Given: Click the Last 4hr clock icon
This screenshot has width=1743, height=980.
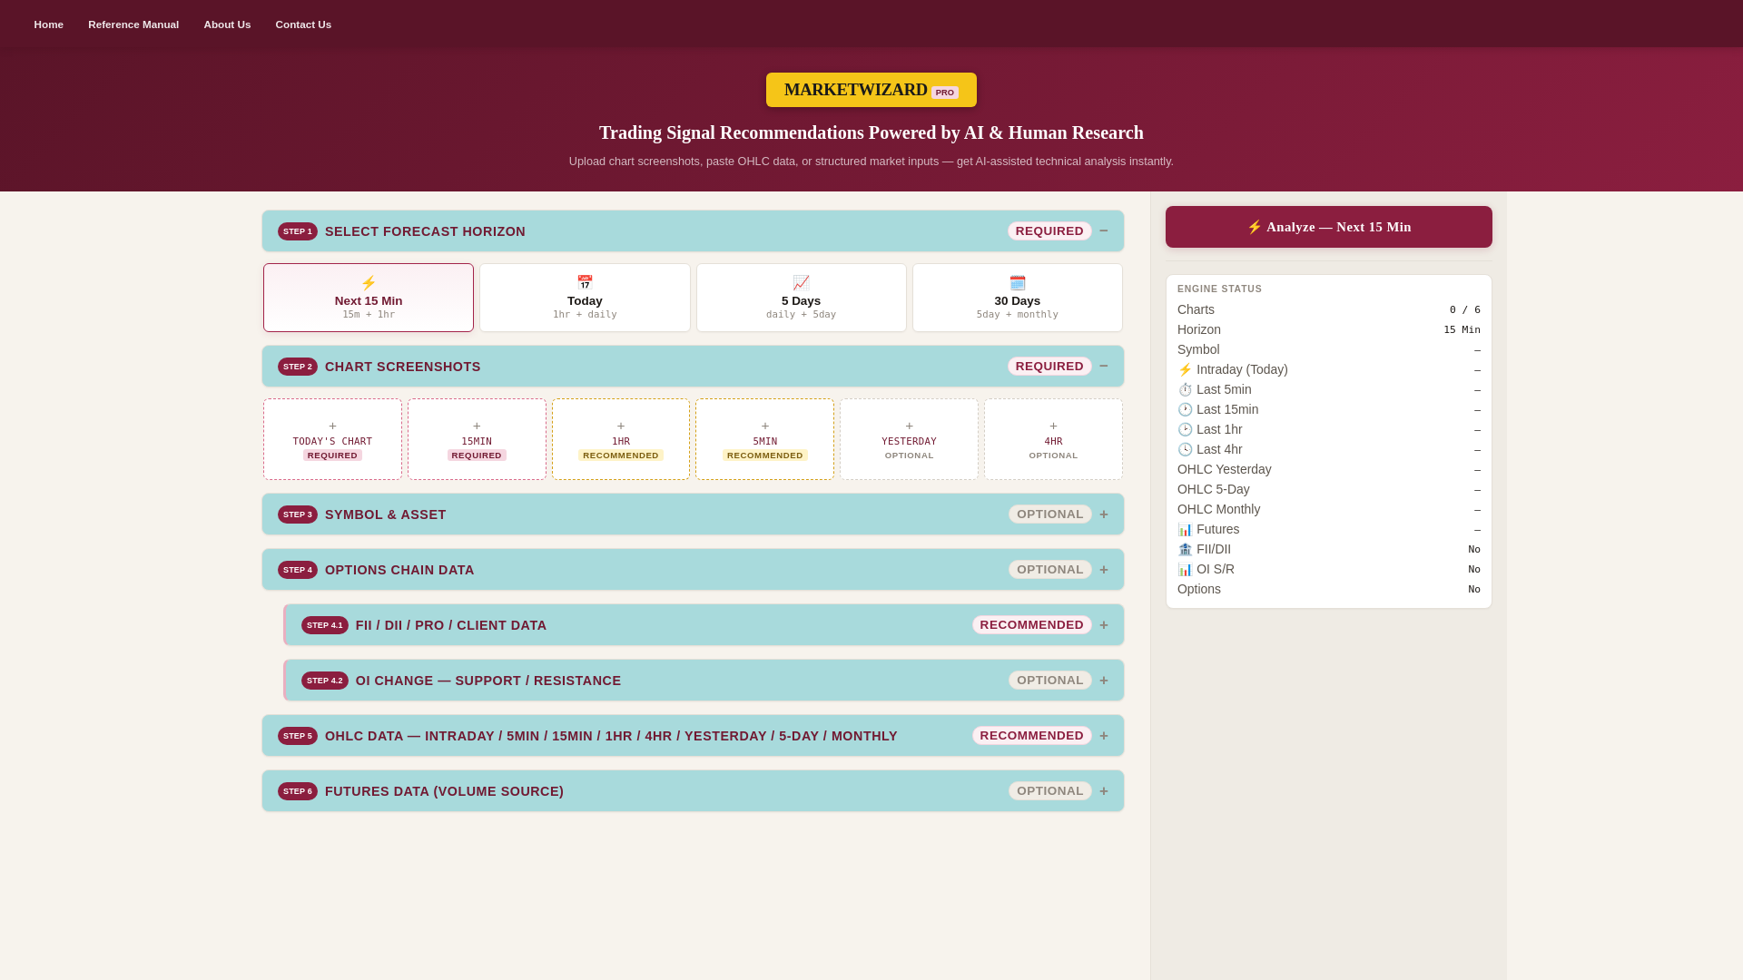Looking at the screenshot, I should click(1185, 449).
